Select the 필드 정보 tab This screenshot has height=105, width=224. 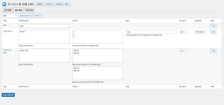point(18,10)
